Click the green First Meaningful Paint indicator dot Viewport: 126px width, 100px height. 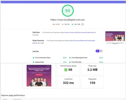[70, 58]
